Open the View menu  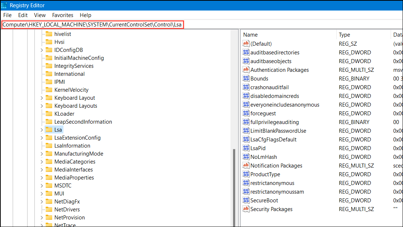(40, 15)
